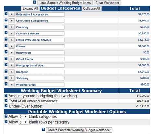The height and width of the screenshot is (134, 154).
Task: Click help icon for blank rows per category
Action: 6,122
